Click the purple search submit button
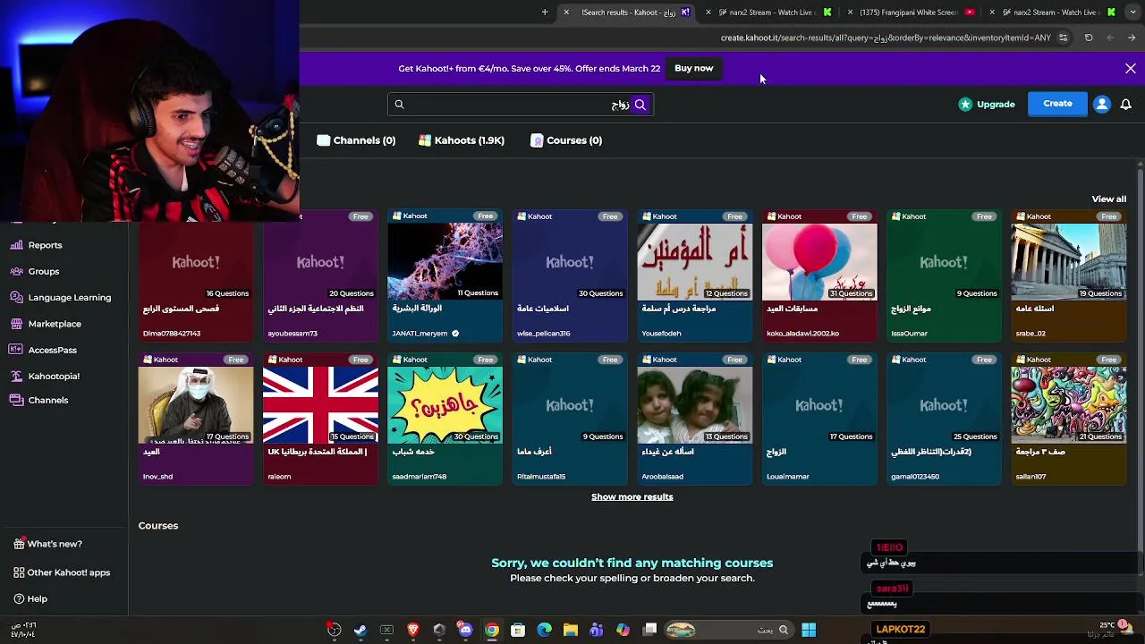 pos(640,105)
